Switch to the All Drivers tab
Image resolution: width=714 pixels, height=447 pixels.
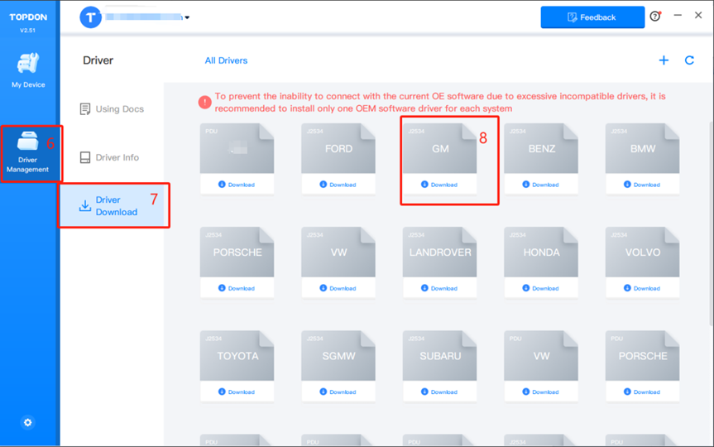(x=226, y=60)
